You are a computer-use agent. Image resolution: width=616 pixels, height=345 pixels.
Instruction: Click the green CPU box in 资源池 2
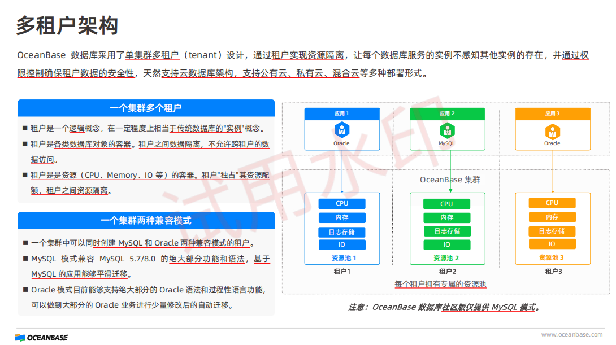pos(446,204)
